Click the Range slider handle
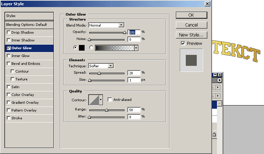The width and height of the screenshot is (264, 154). pos(107,110)
